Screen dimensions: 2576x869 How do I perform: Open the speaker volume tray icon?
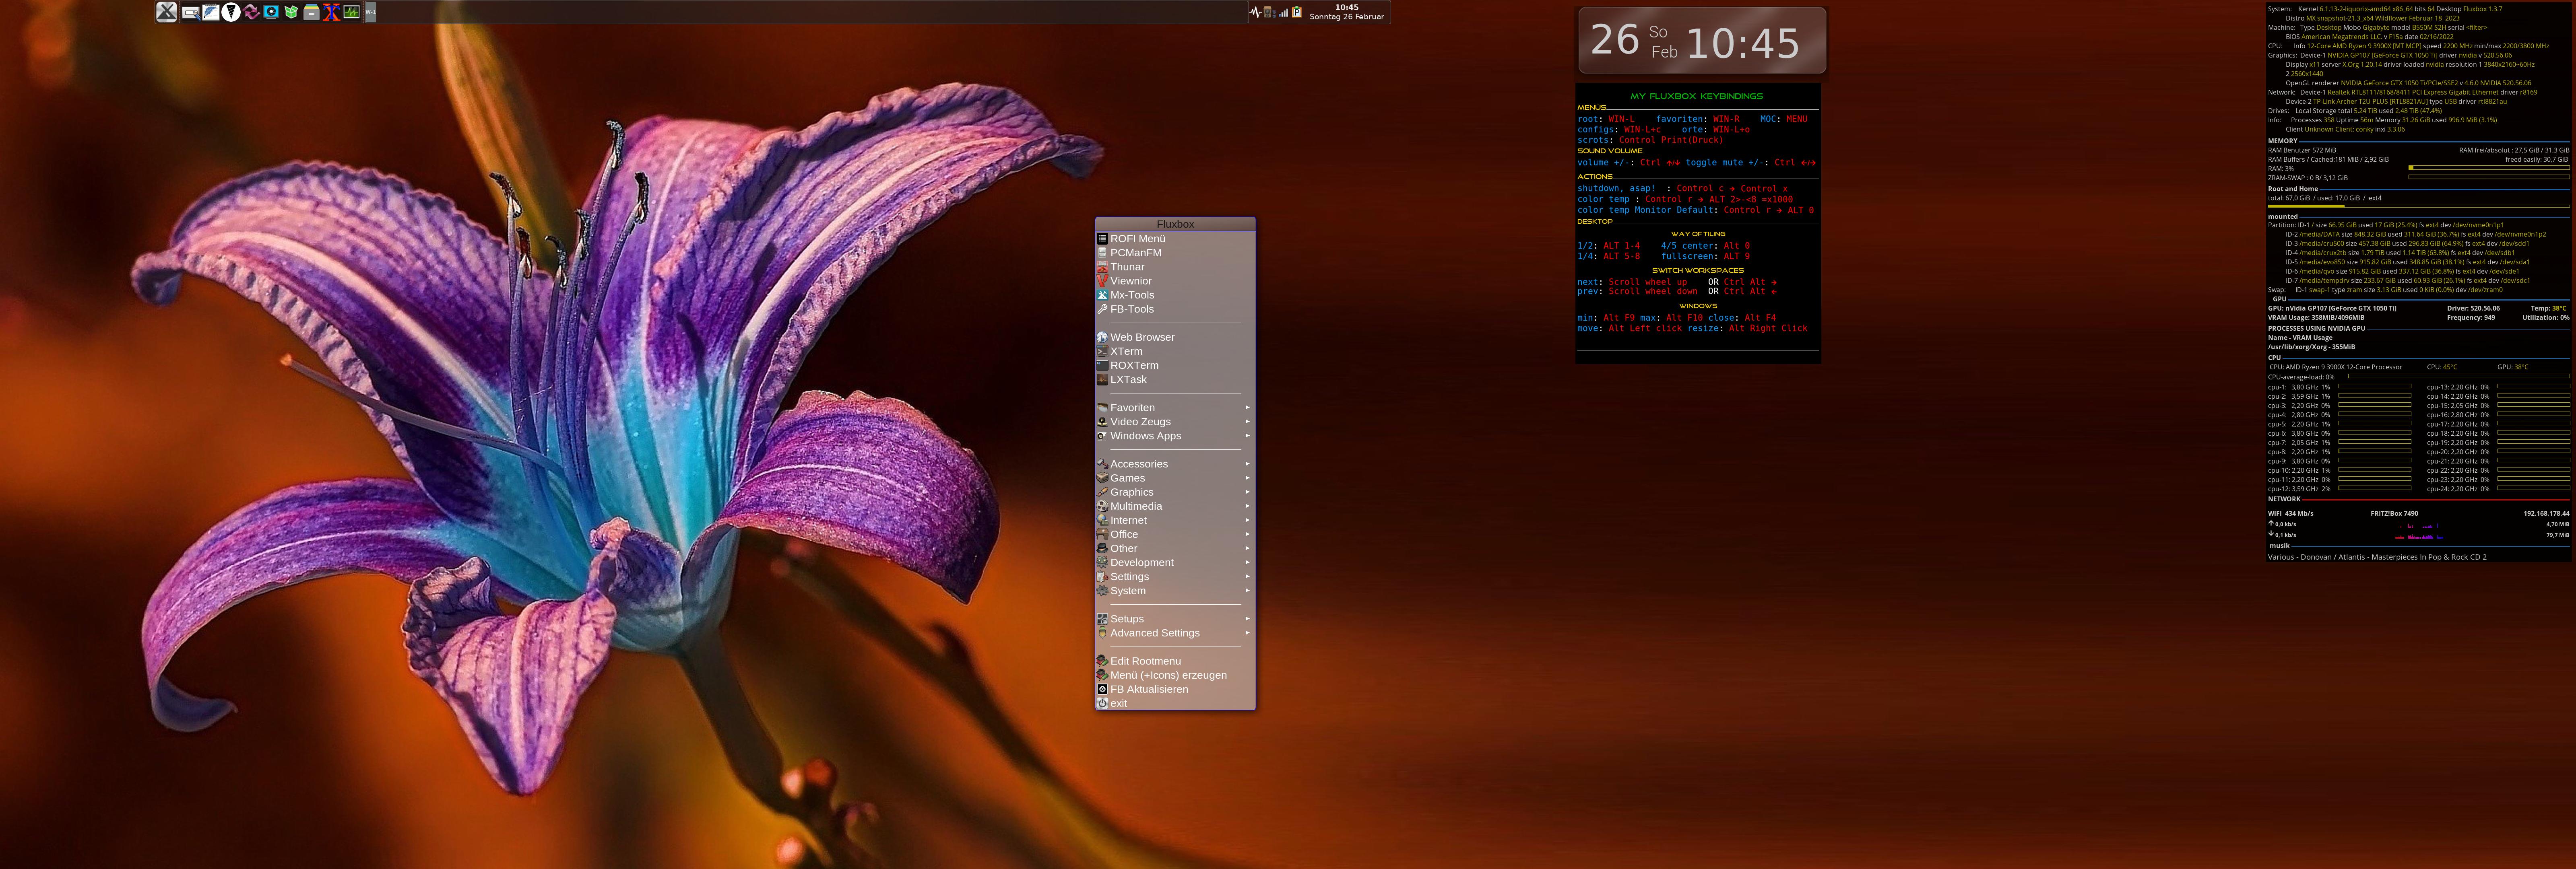click(1269, 12)
